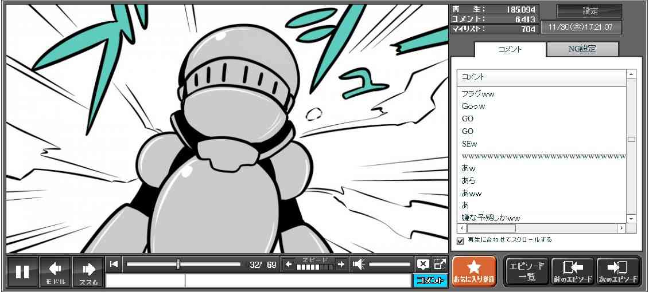This screenshot has height=292, width=649.
Task: Go to the previous episode
Action: point(572,271)
